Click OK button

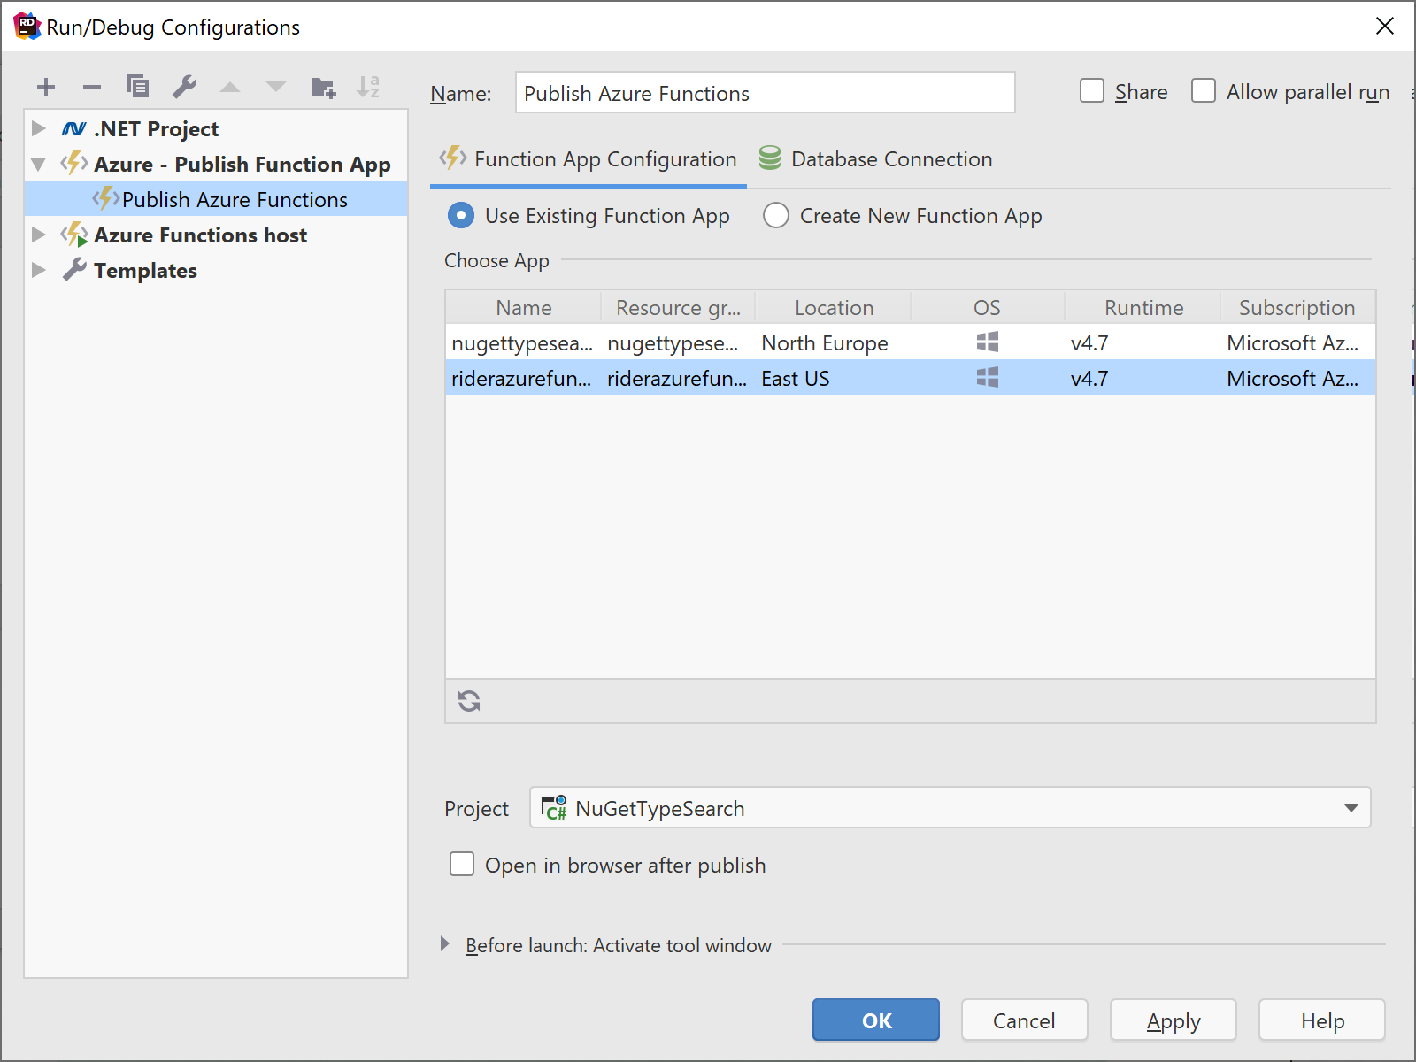[x=876, y=1020]
